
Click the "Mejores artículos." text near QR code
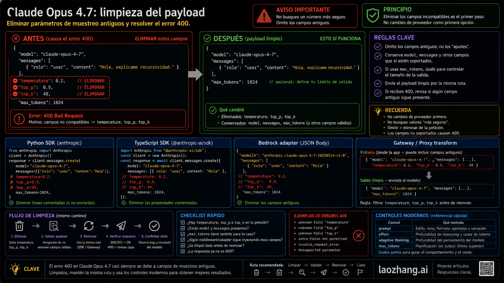tap(453, 266)
